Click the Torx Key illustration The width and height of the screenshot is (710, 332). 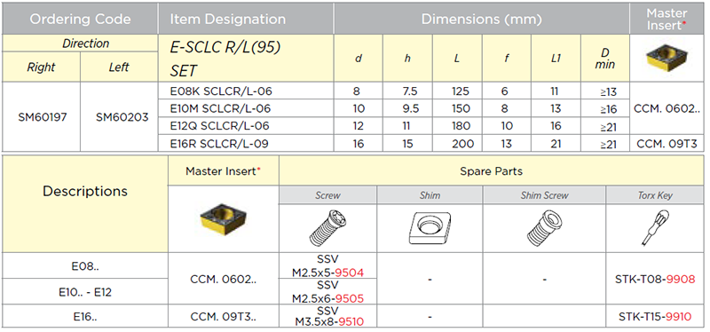point(654,228)
